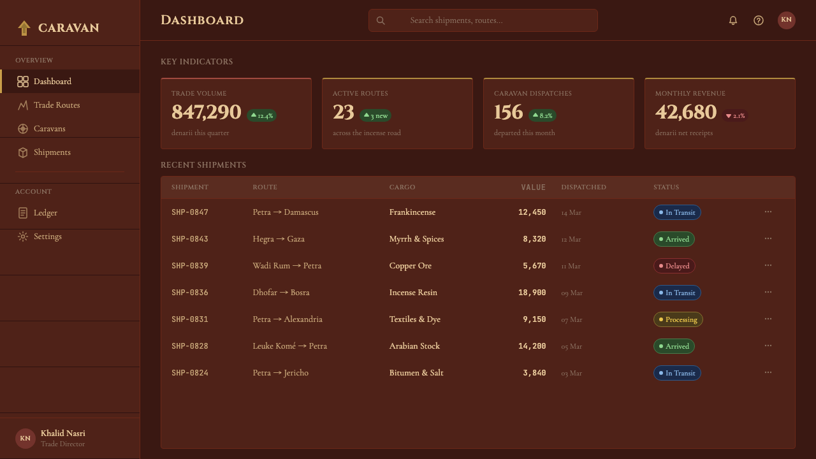Sort by the Dispatched column header
The image size is (816, 459).
coord(584,187)
